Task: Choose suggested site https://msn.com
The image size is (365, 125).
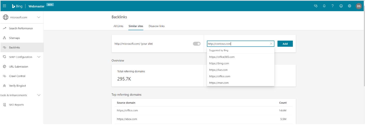Action: (240, 83)
